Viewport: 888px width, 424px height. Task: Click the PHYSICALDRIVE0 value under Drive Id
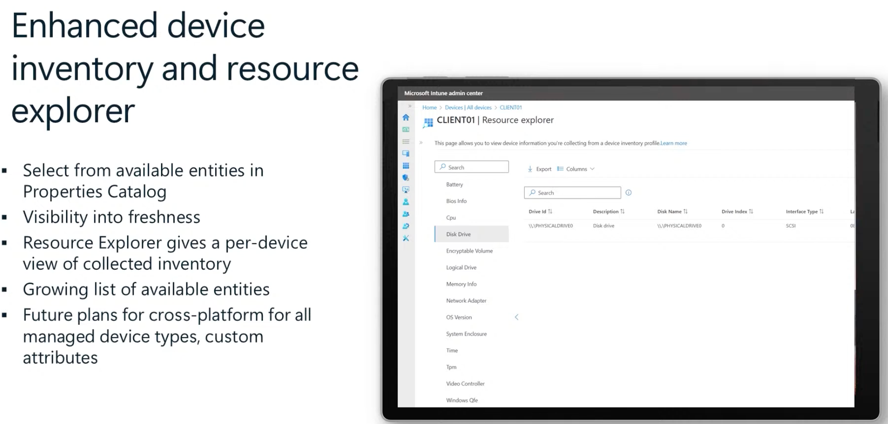(550, 226)
